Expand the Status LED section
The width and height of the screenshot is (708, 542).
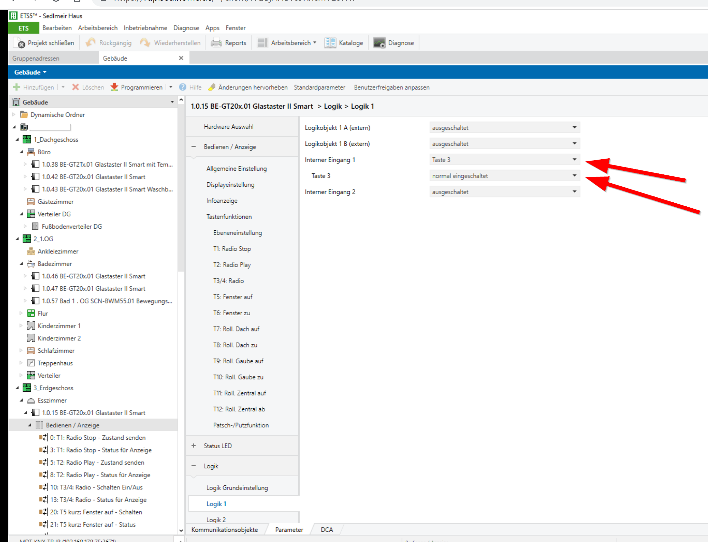point(194,446)
